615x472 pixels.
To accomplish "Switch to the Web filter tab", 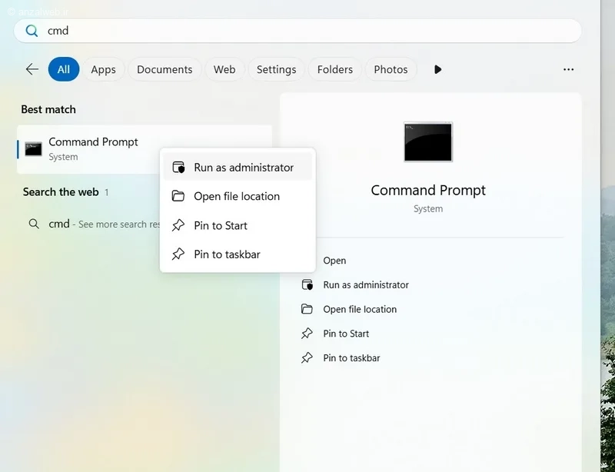I will (224, 69).
